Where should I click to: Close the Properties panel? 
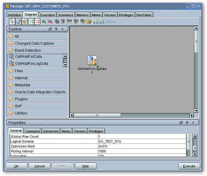(x=193, y=122)
